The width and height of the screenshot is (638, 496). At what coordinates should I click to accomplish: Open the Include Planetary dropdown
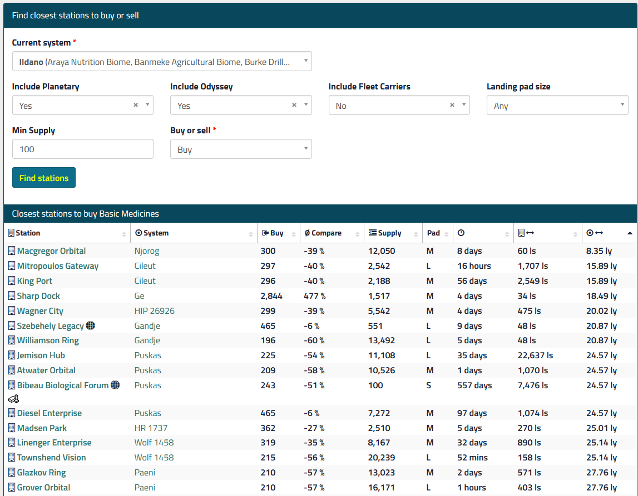pos(82,105)
